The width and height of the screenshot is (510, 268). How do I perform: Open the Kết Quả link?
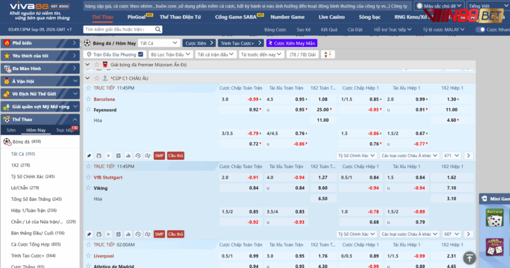329,29
